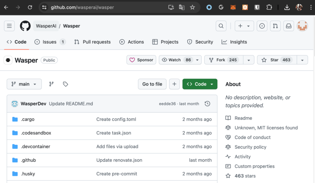Open the Projects tab

coord(165,42)
